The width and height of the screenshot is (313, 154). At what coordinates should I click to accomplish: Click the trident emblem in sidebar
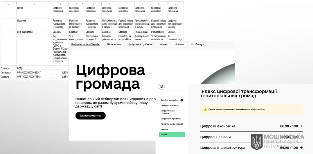click(x=162, y=87)
